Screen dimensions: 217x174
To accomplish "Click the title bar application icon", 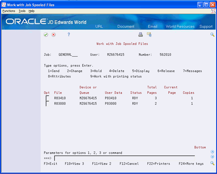I will tap(4, 5).
